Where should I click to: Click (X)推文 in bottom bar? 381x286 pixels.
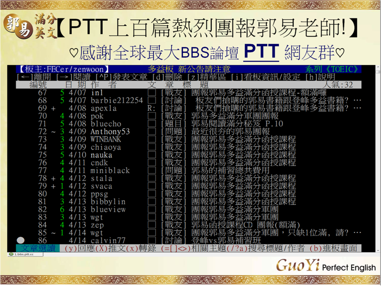(111, 248)
